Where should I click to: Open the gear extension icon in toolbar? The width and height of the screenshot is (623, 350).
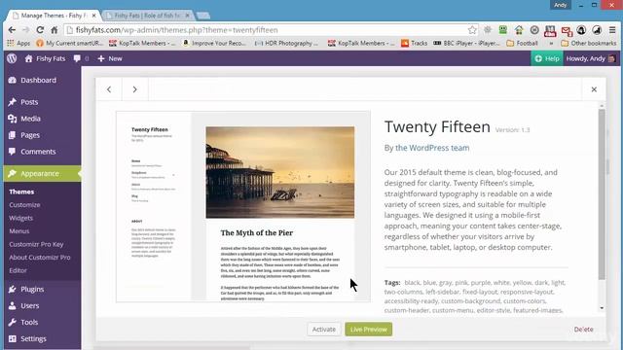pos(488,30)
